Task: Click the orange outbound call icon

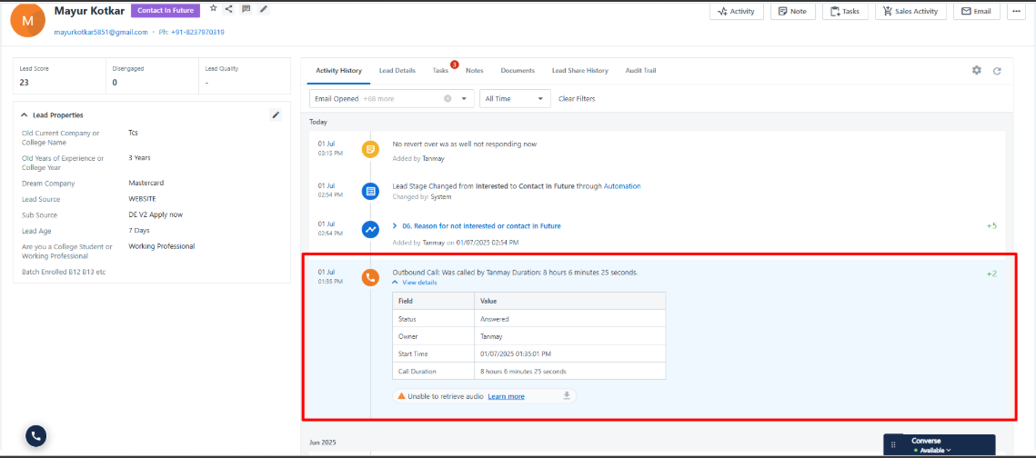Action: [370, 277]
